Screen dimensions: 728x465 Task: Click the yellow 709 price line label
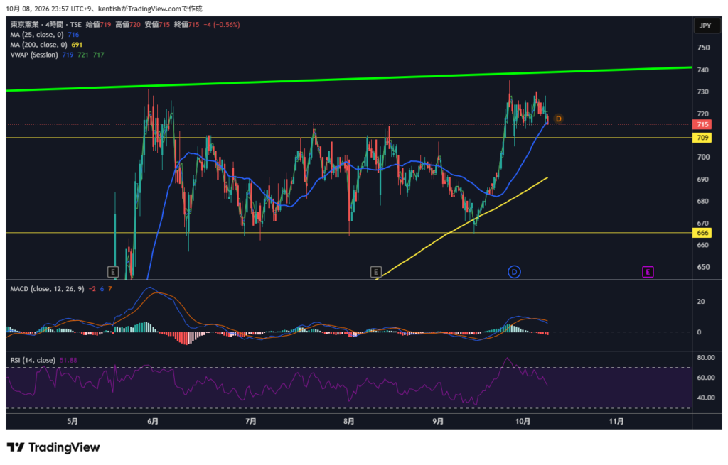tap(702, 138)
